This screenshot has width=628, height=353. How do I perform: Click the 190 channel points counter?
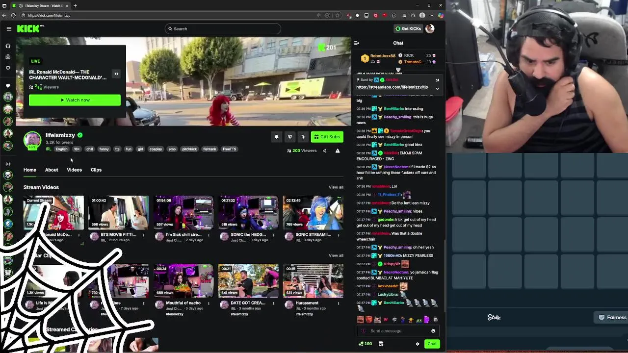[366, 344]
